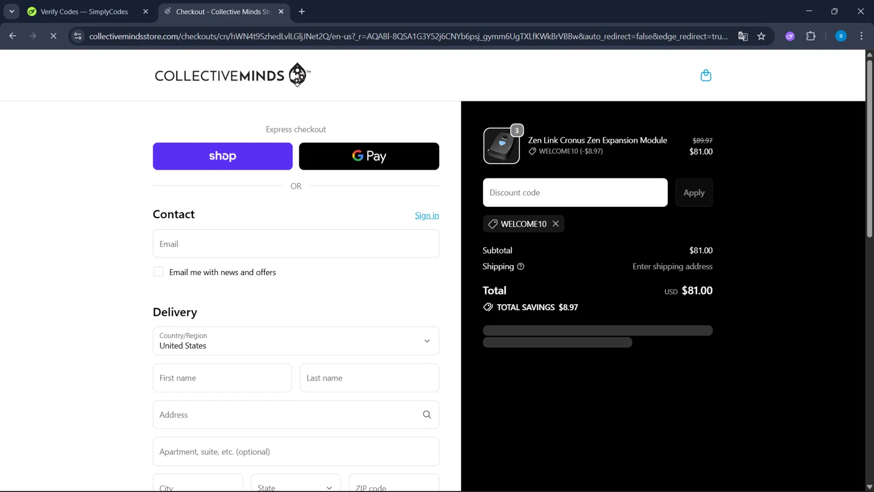Click the ZIP code input field
This screenshot has height=492, width=874.
pos(394,484)
